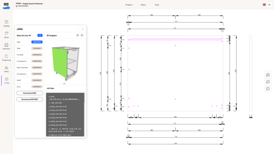Click the '3D Navigation' heading text
This screenshot has height=154, width=274.
click(52, 36)
